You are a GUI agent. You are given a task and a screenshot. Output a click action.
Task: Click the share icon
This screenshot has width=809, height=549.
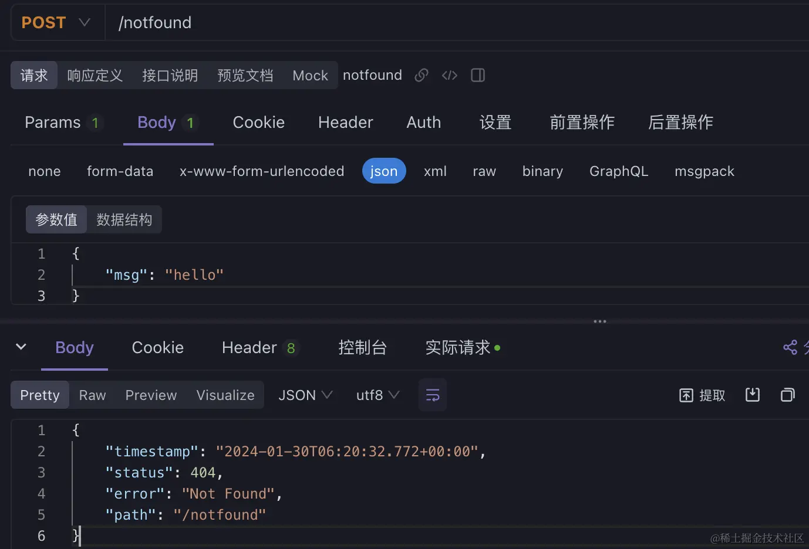point(790,347)
